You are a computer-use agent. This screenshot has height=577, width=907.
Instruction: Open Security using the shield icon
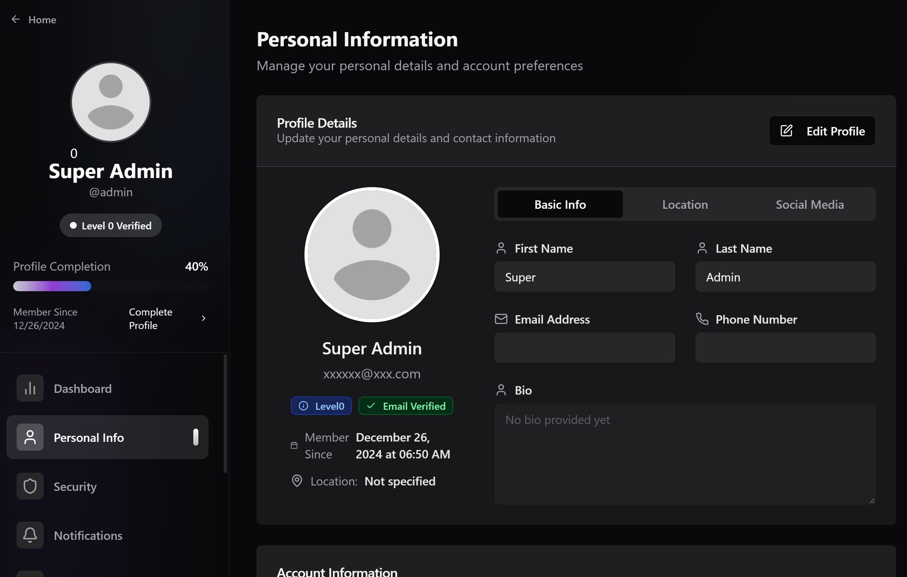click(30, 486)
